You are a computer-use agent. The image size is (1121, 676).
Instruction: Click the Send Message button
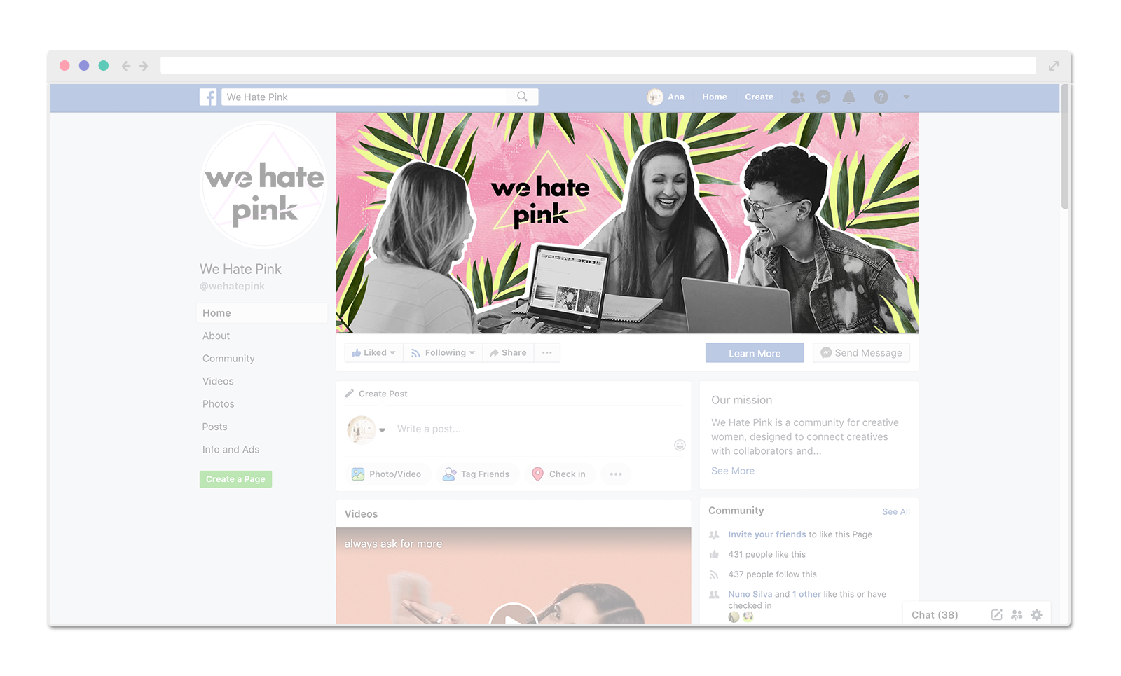(x=861, y=353)
